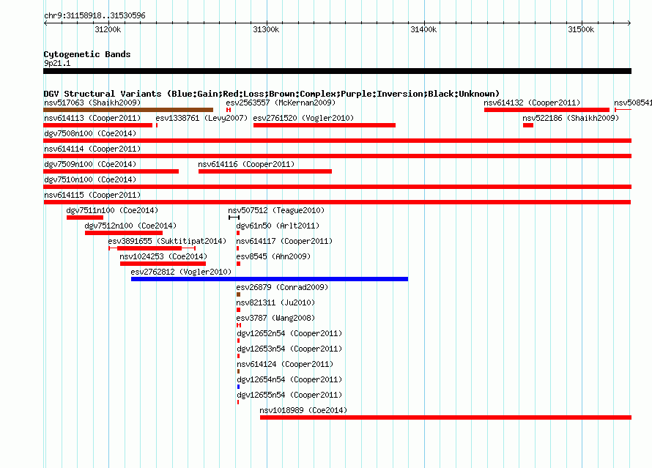The width and height of the screenshot is (652, 468).
Task: Click the nsv1018989 (Coe2014) label
Action: pyautogui.click(x=303, y=410)
